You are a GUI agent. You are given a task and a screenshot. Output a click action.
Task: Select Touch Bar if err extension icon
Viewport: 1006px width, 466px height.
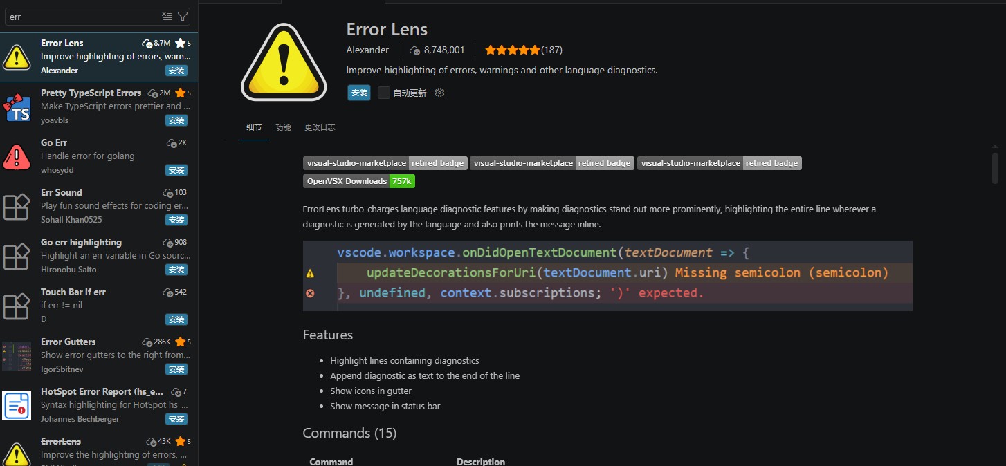pos(17,306)
